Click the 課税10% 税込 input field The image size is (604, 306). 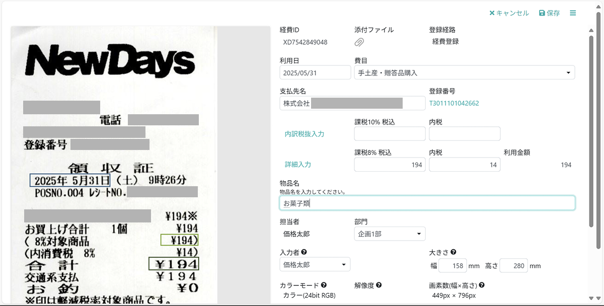click(390, 134)
